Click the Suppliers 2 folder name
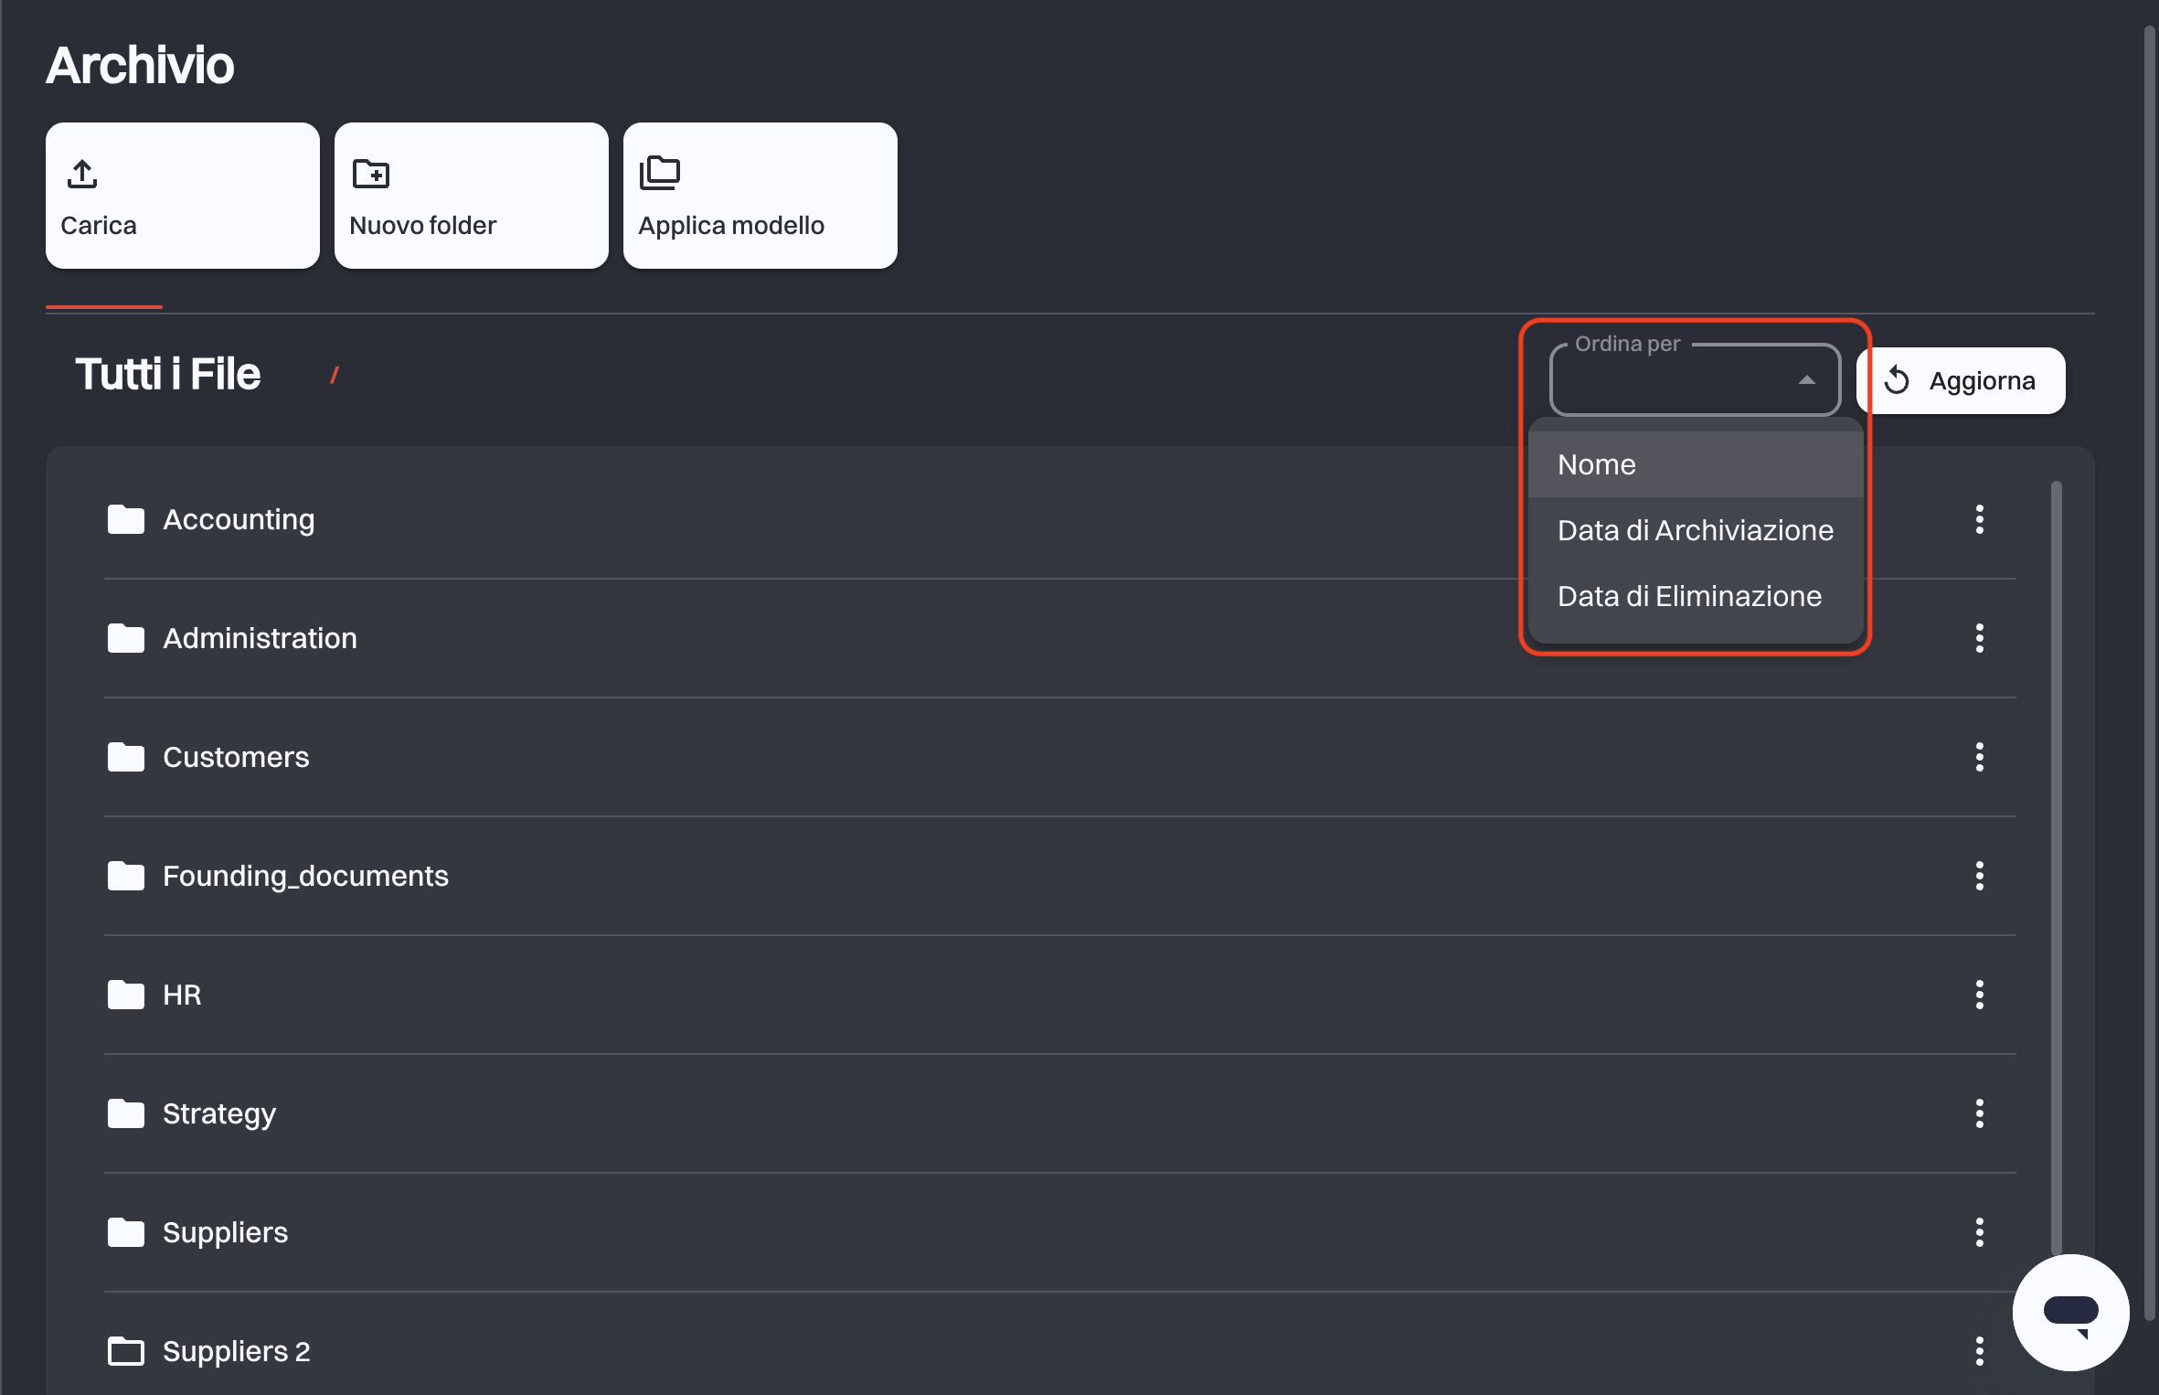Screen dimensions: 2159x1395 [x=237, y=1351]
